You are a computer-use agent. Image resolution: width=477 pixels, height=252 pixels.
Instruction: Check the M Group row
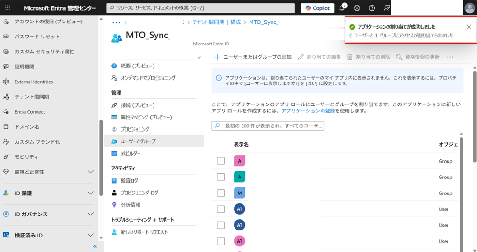[x=221, y=193]
